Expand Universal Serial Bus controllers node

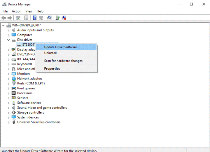pos(8,122)
